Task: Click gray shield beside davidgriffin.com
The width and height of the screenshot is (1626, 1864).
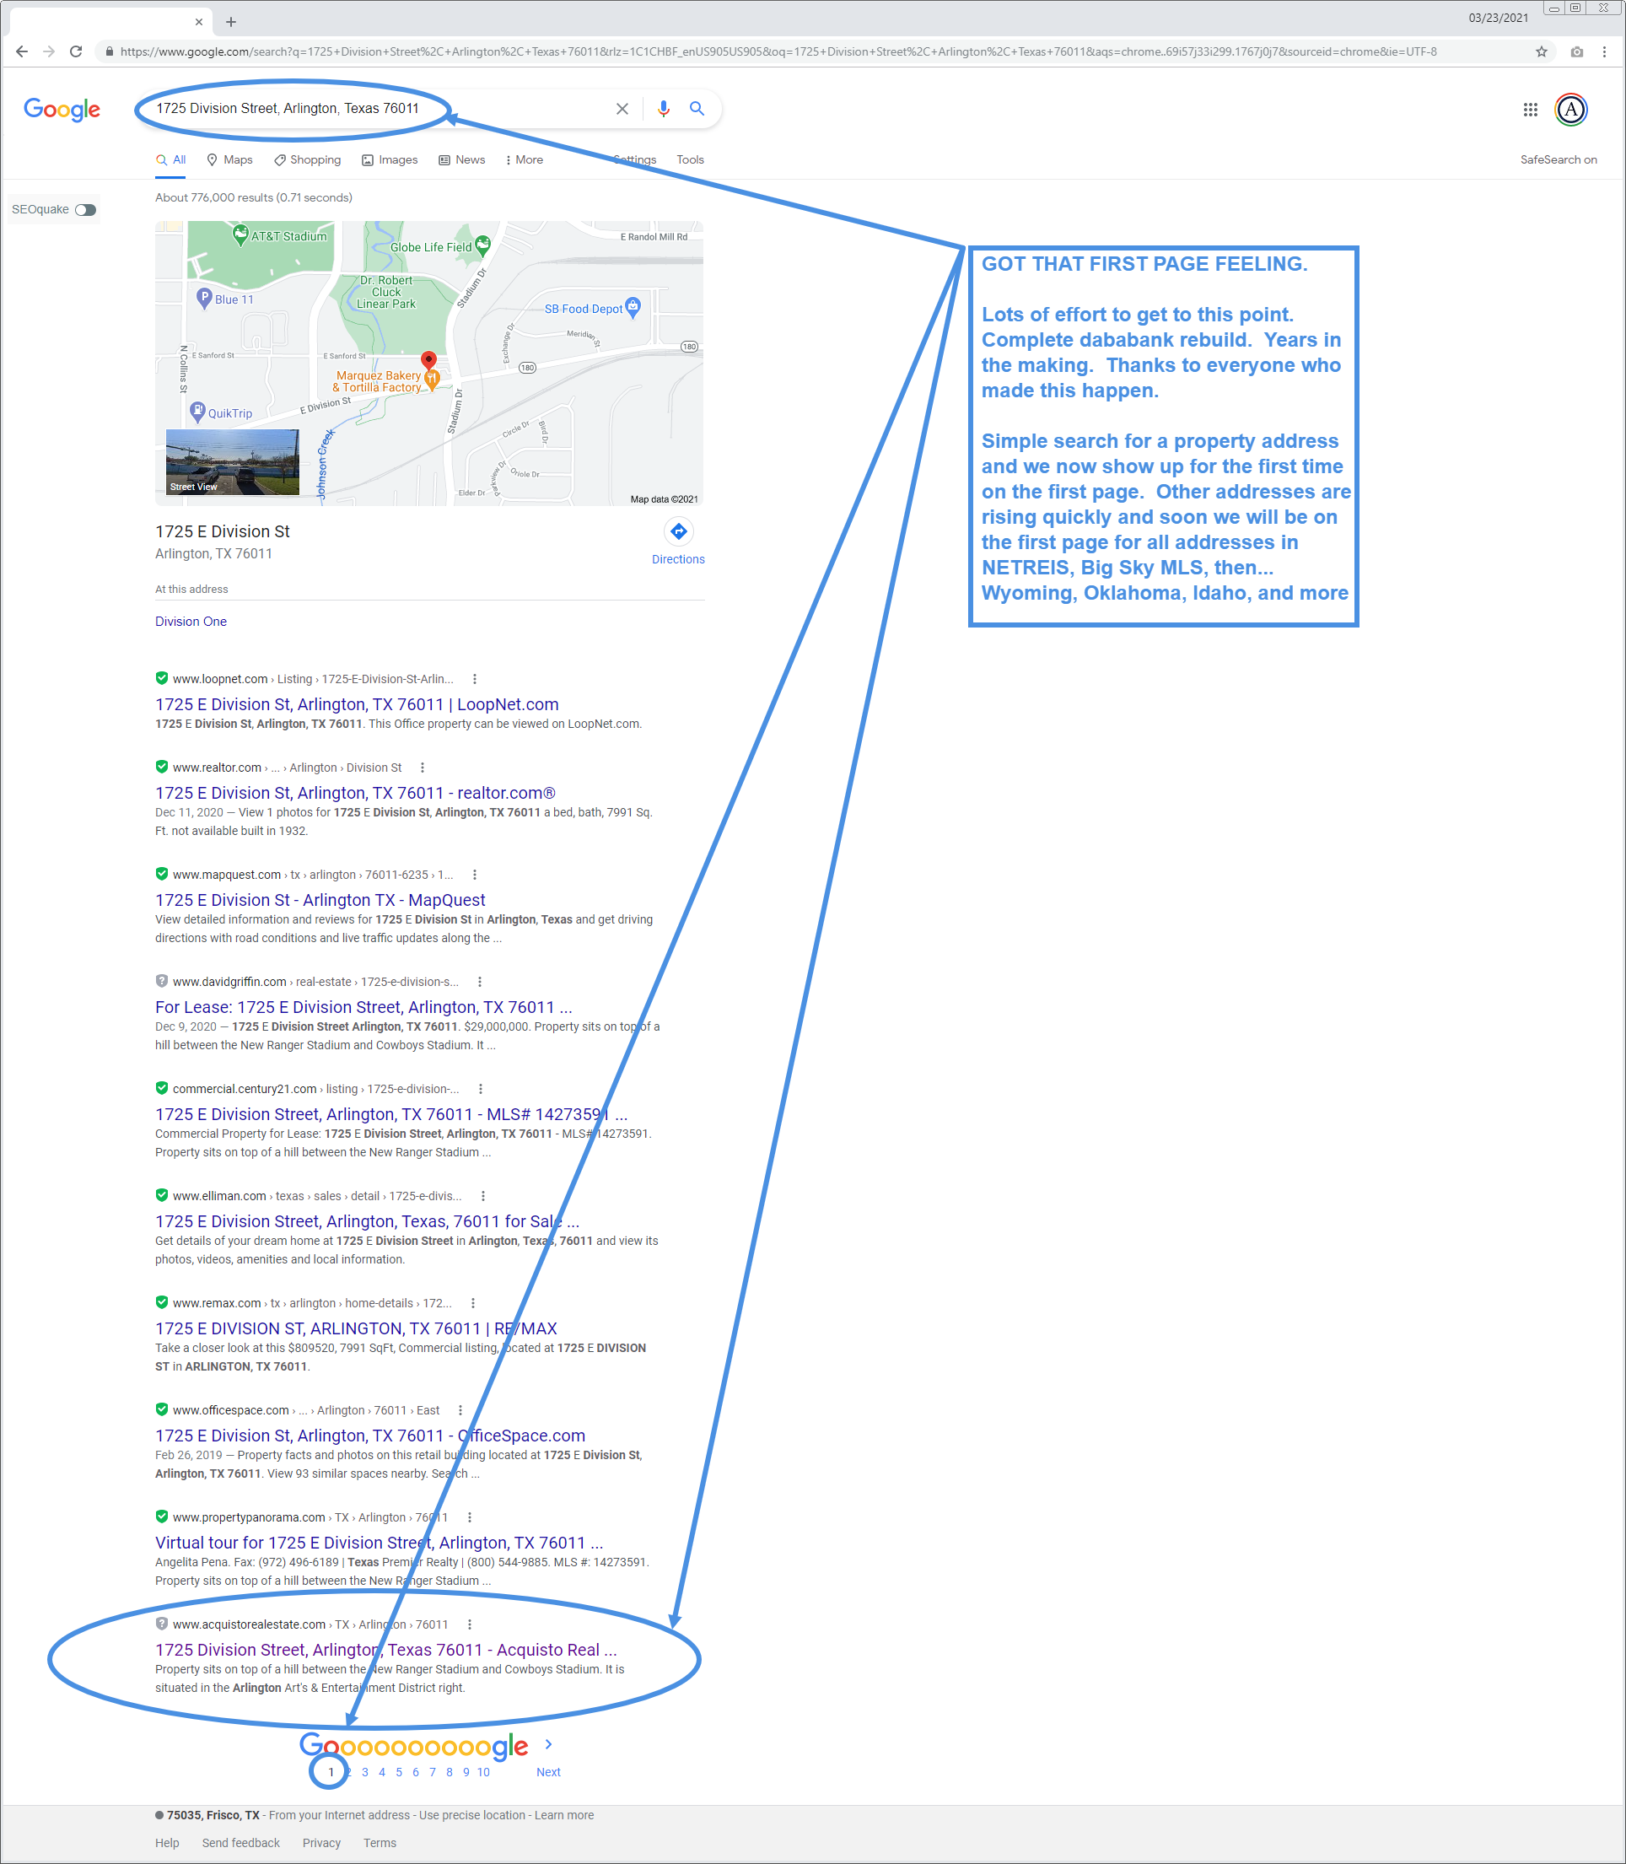Action: 162,981
